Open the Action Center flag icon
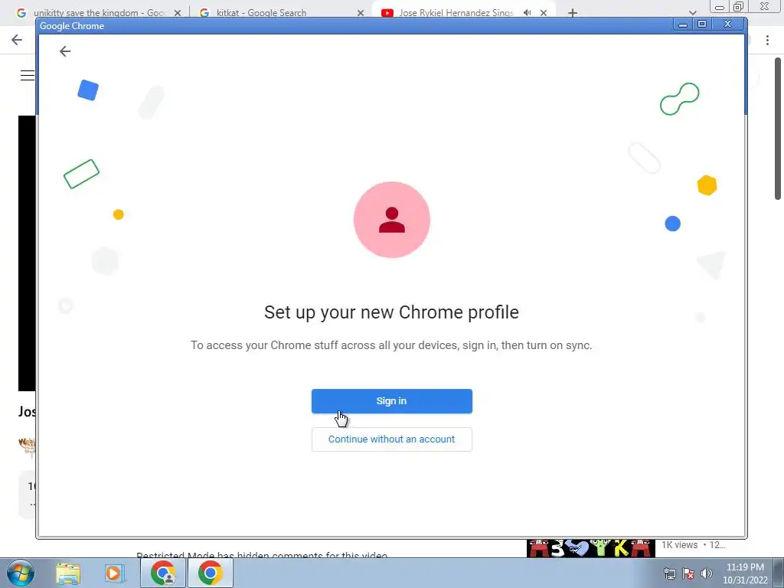784x588 pixels. [x=688, y=573]
